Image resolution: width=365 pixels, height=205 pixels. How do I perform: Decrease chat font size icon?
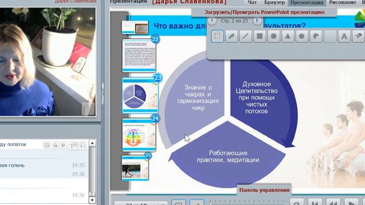click(82, 146)
